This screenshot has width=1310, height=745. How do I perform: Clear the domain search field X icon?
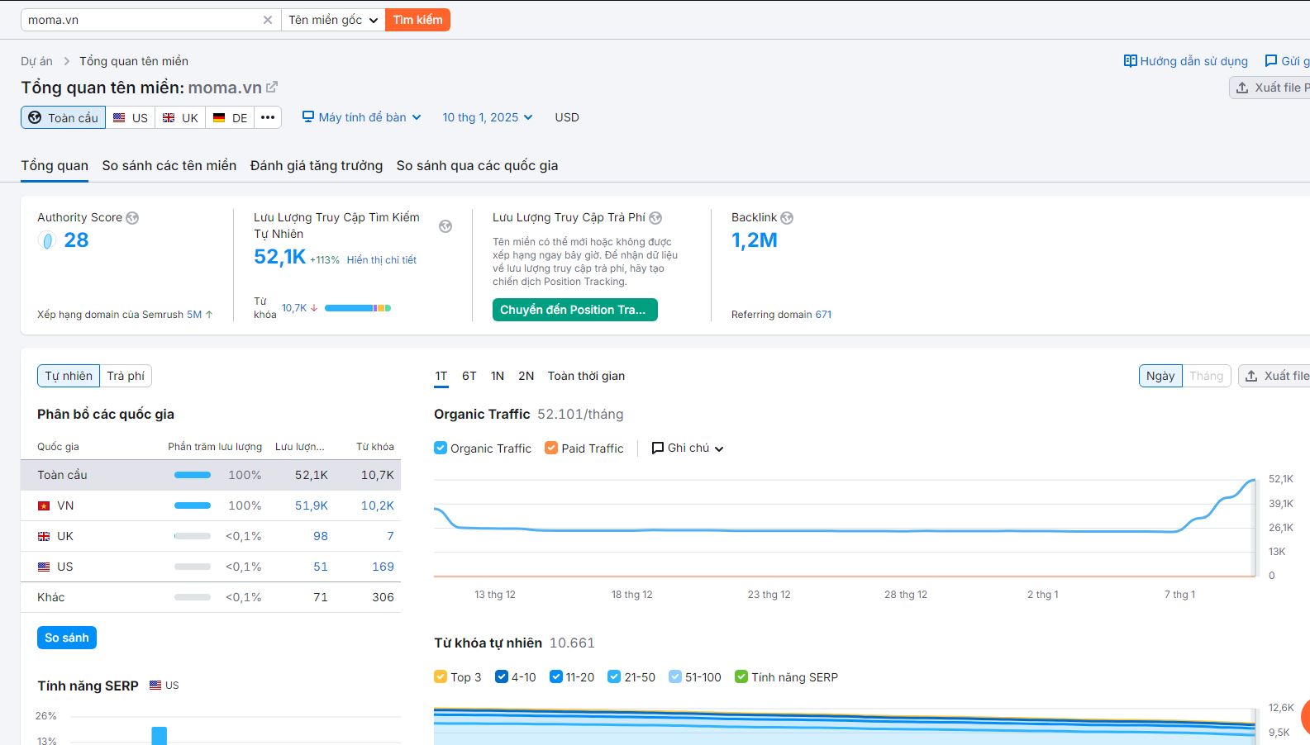(268, 20)
